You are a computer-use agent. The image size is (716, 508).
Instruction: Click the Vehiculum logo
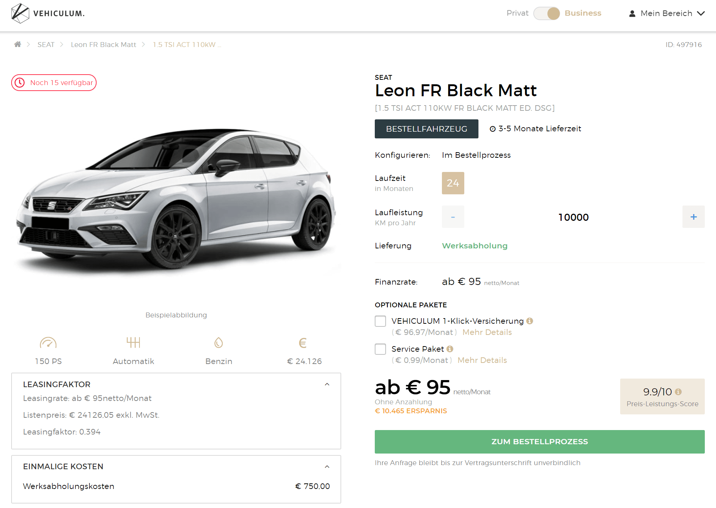click(x=48, y=13)
